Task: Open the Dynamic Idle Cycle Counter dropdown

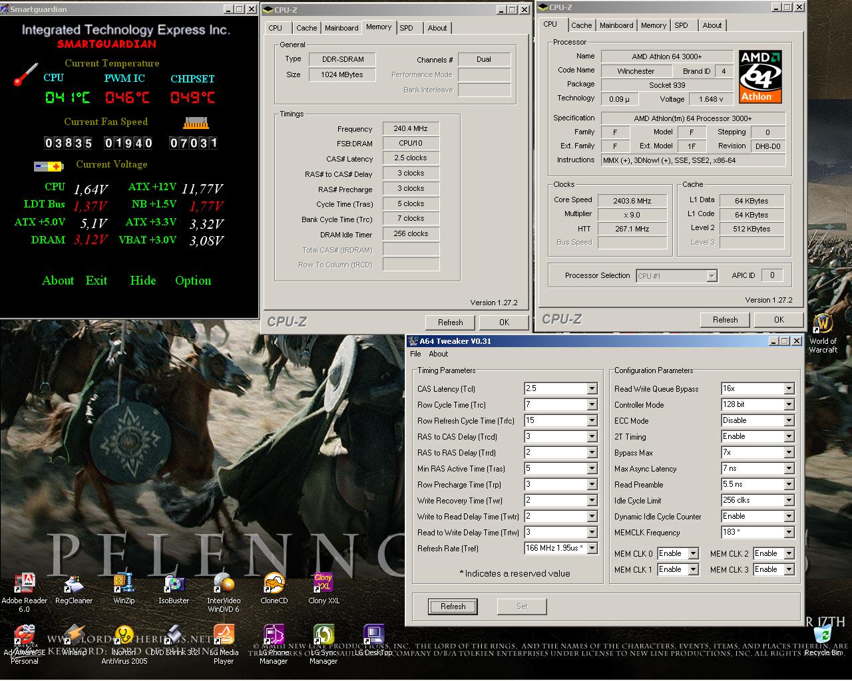Action: click(789, 516)
